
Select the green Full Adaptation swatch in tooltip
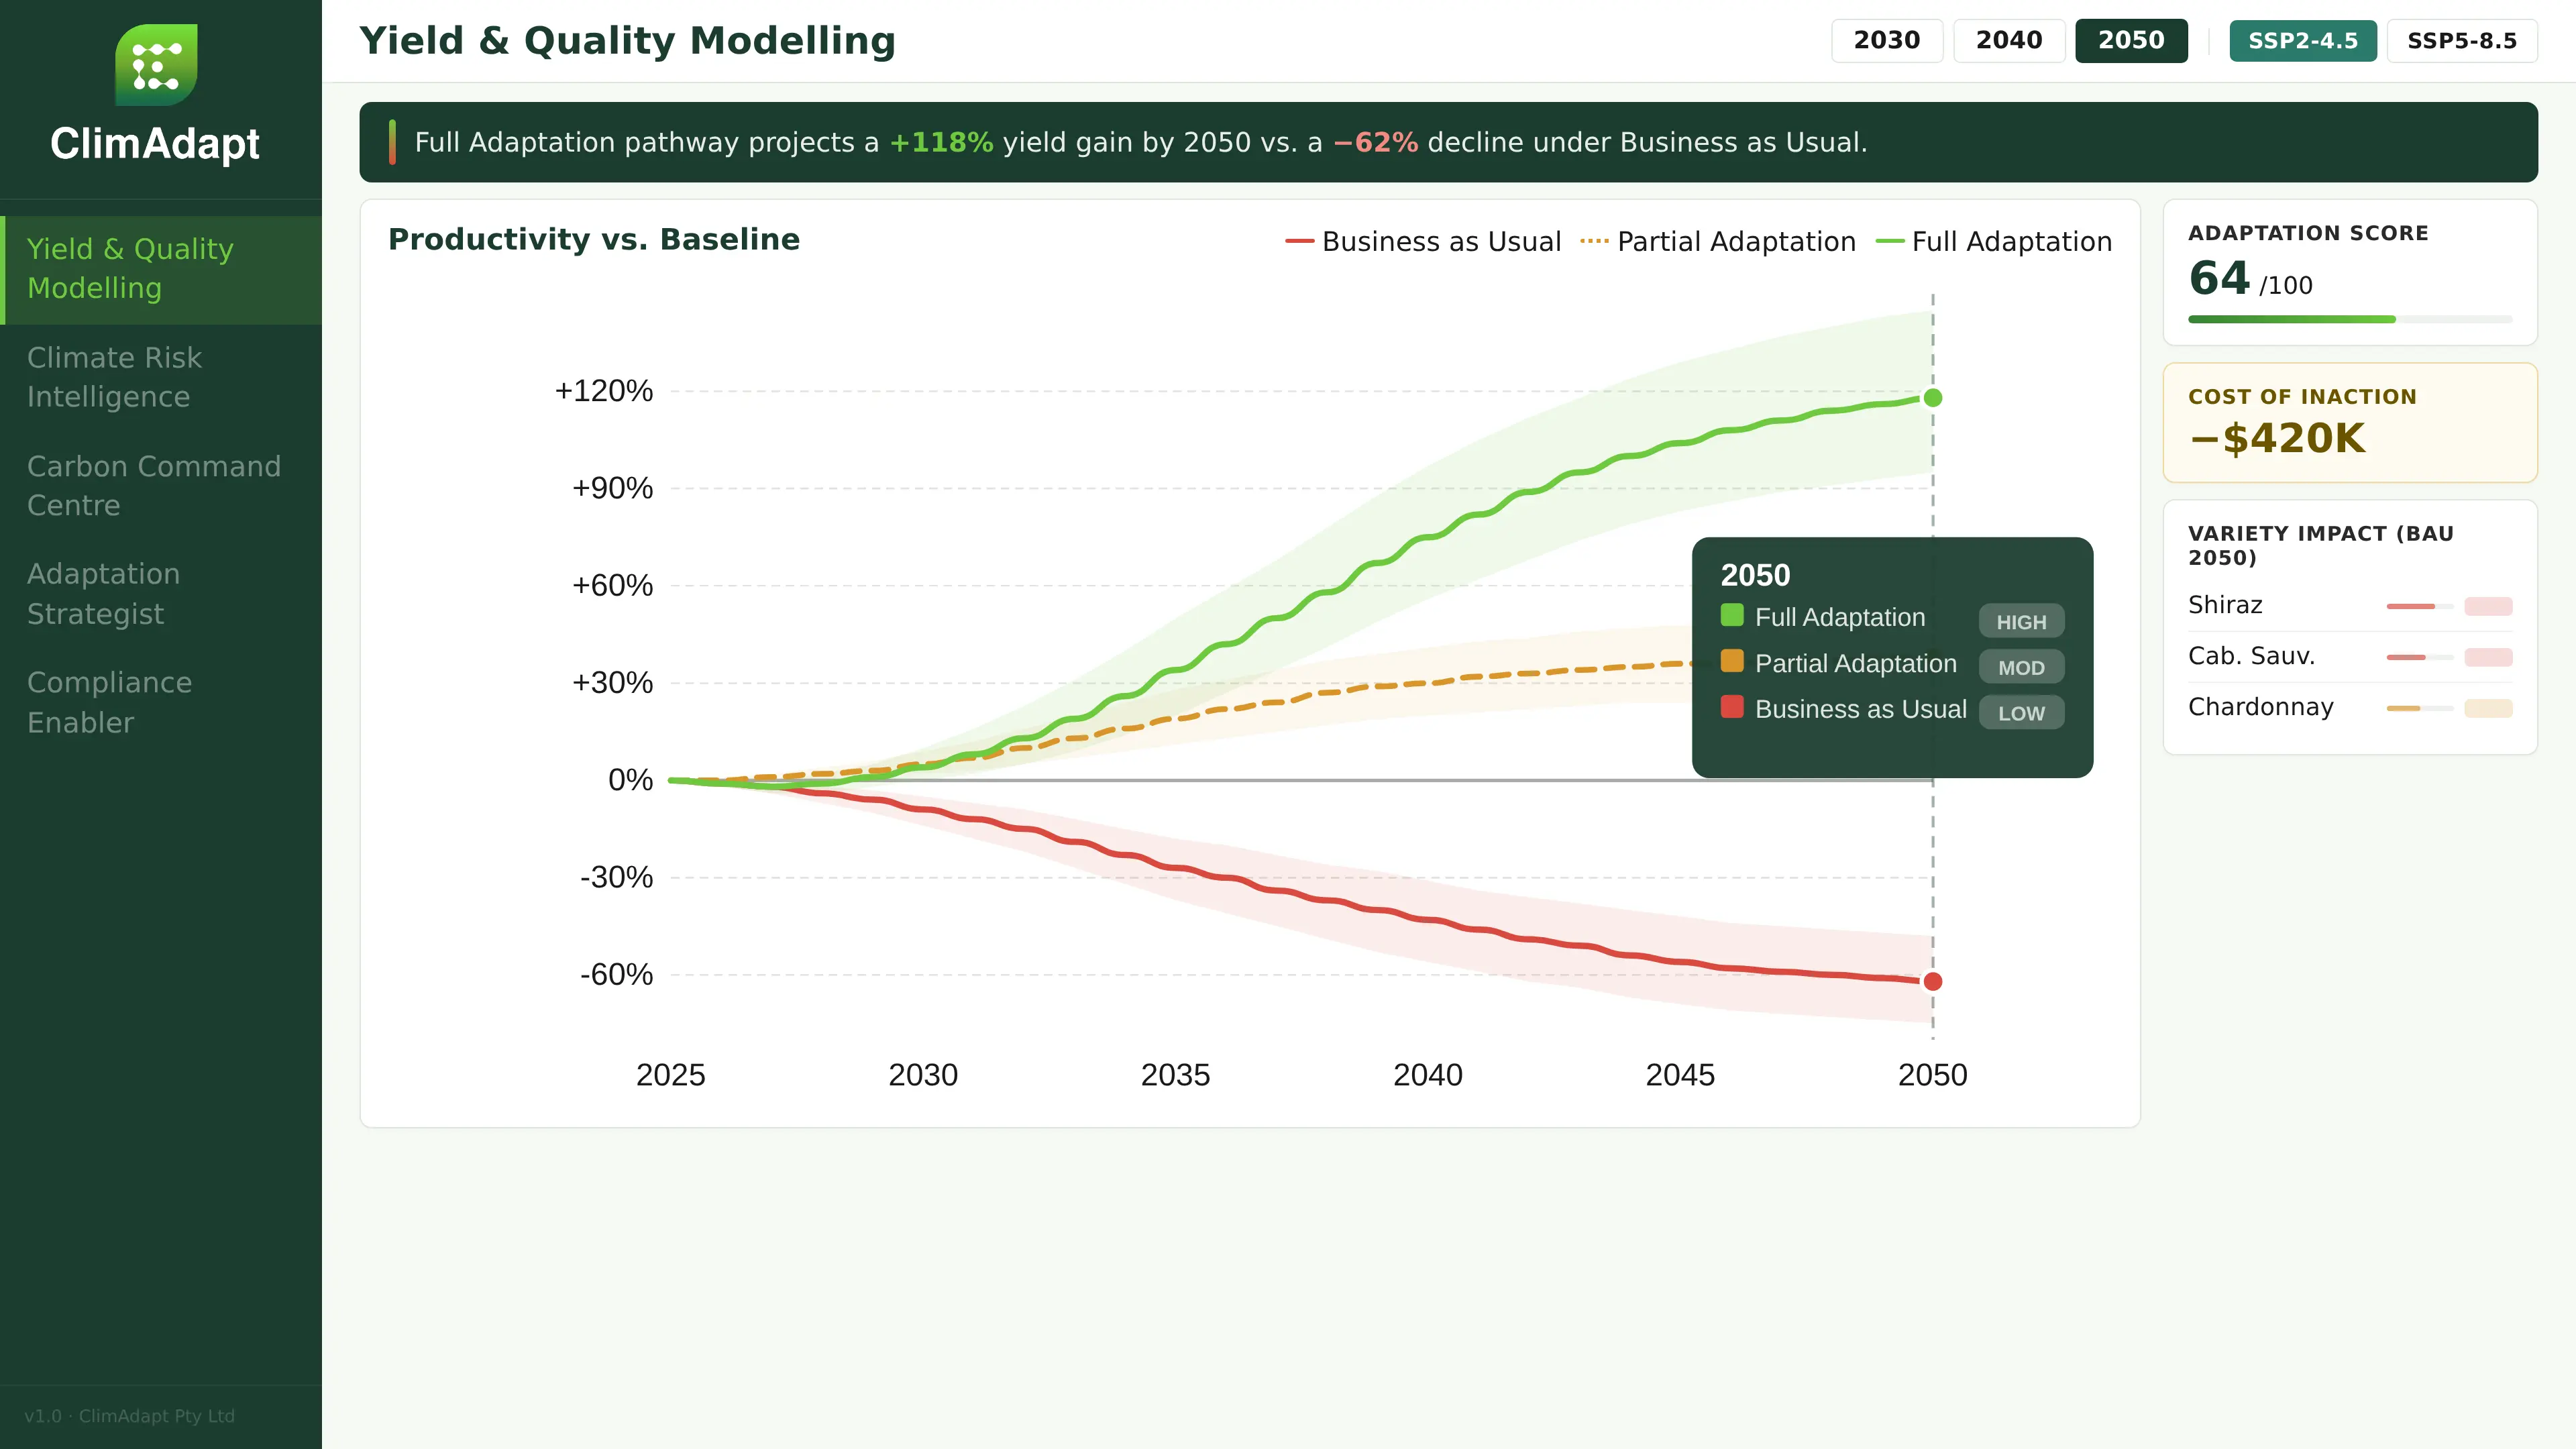click(x=1732, y=617)
